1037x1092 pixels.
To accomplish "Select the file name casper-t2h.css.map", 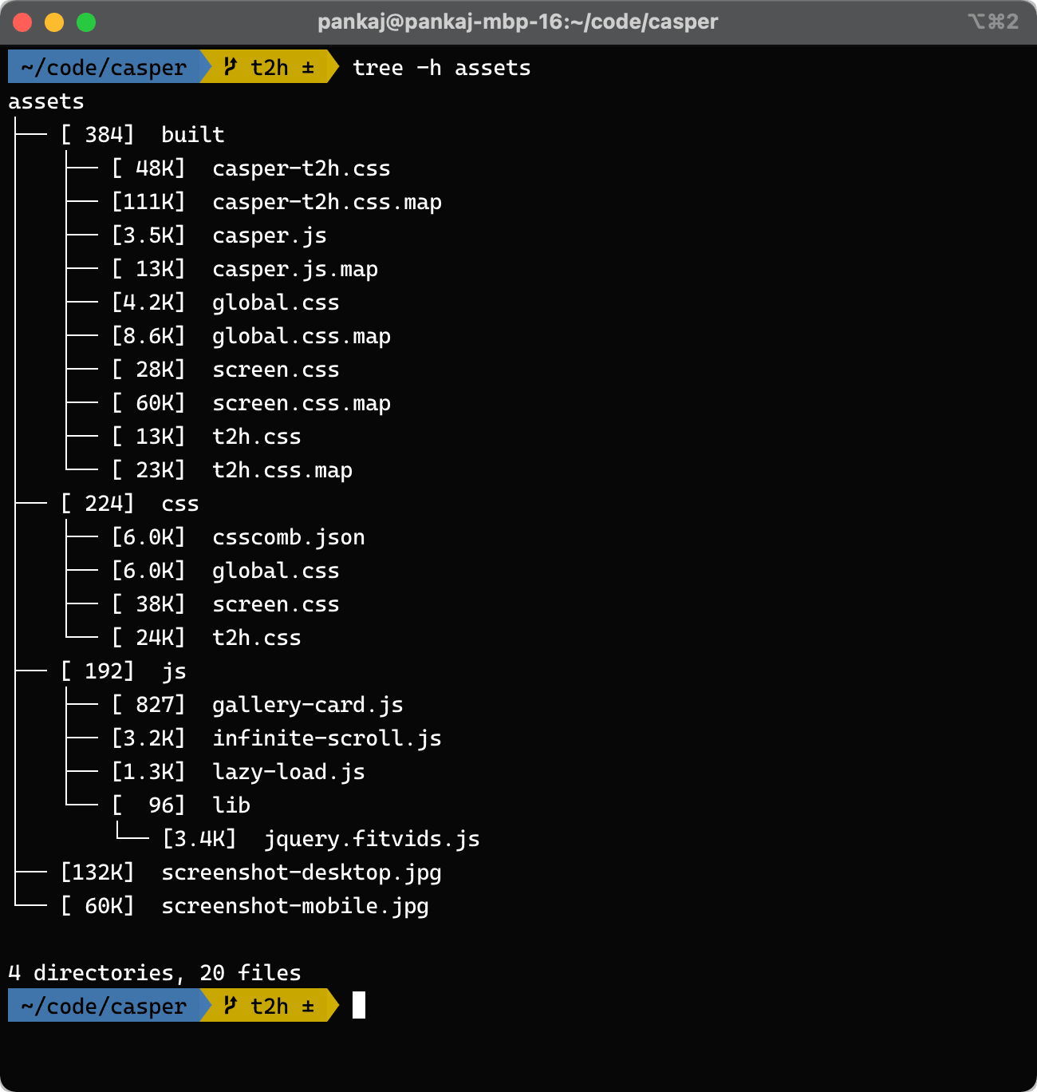I will [x=327, y=202].
